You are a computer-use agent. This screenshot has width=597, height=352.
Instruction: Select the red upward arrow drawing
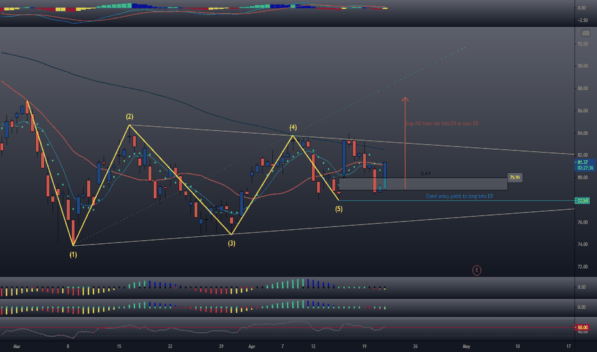point(405,143)
